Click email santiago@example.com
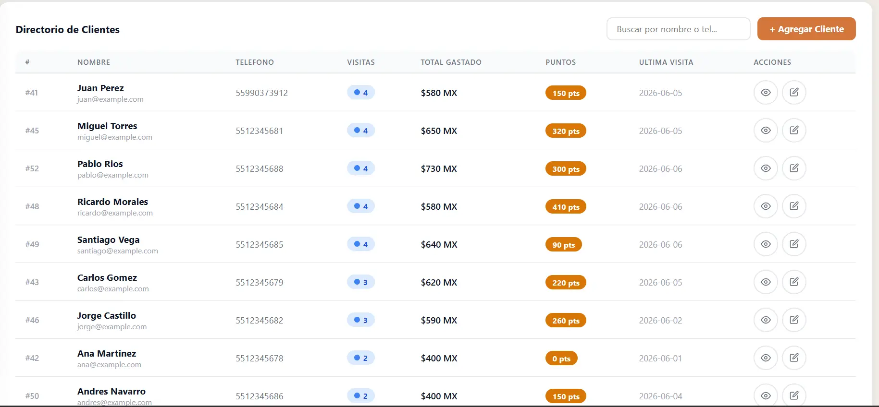879x407 pixels. pyautogui.click(x=118, y=251)
